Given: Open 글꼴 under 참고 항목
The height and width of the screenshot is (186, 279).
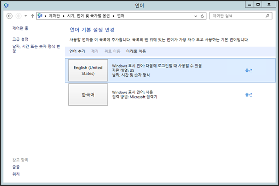Looking at the screenshot, I should pyautogui.click(x=16, y=167).
